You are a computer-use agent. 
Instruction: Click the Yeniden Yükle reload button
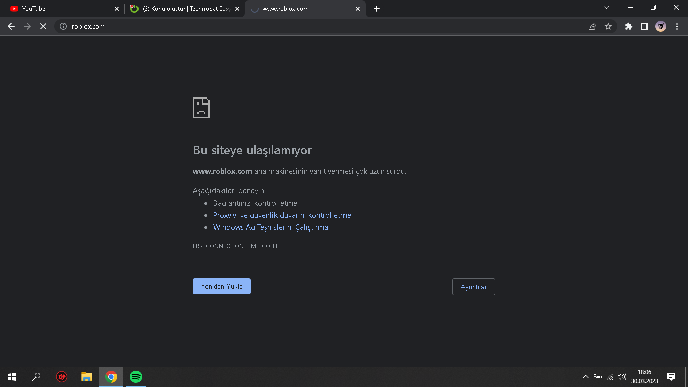click(x=222, y=286)
